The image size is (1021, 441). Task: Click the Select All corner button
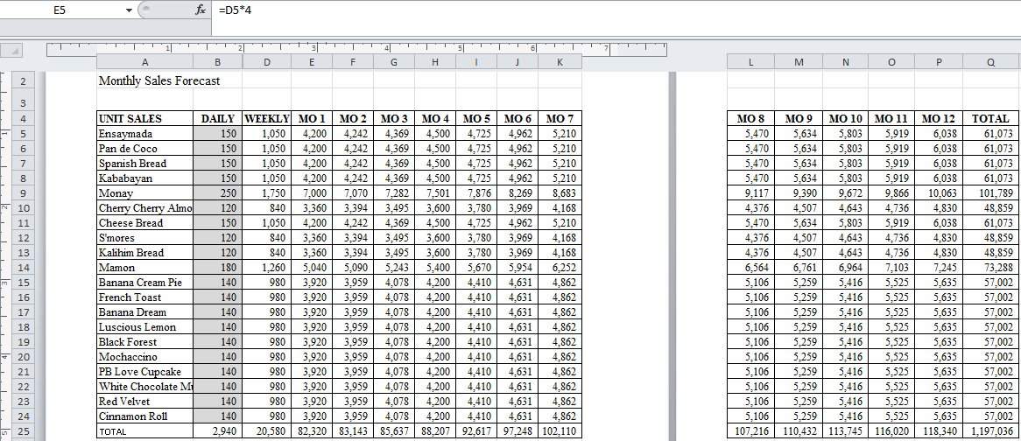[11, 50]
